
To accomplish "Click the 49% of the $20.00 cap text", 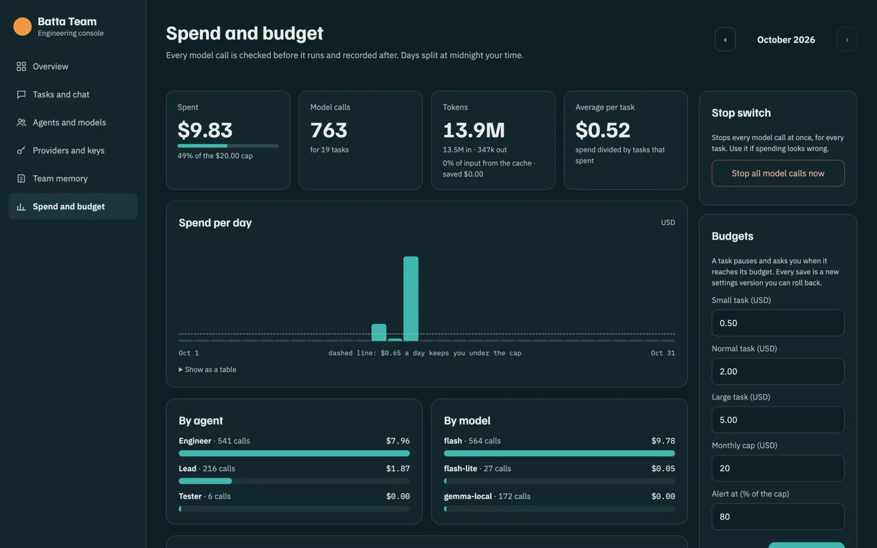I will coord(215,156).
